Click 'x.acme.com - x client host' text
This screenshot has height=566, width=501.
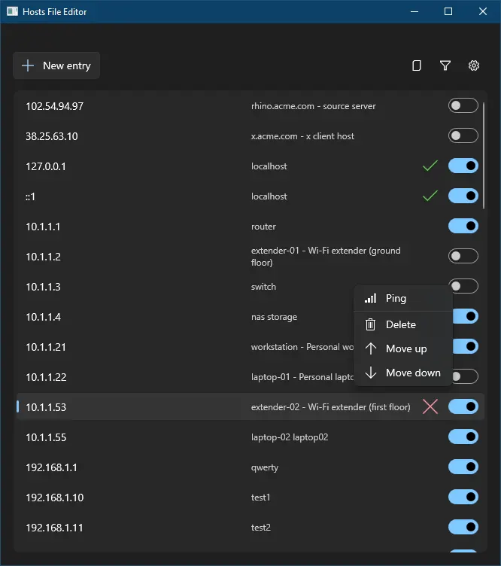(x=302, y=136)
